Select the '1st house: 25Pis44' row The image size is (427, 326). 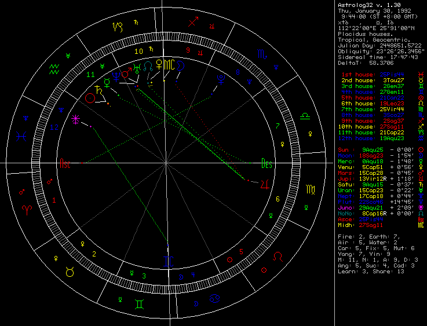[x=382, y=75]
